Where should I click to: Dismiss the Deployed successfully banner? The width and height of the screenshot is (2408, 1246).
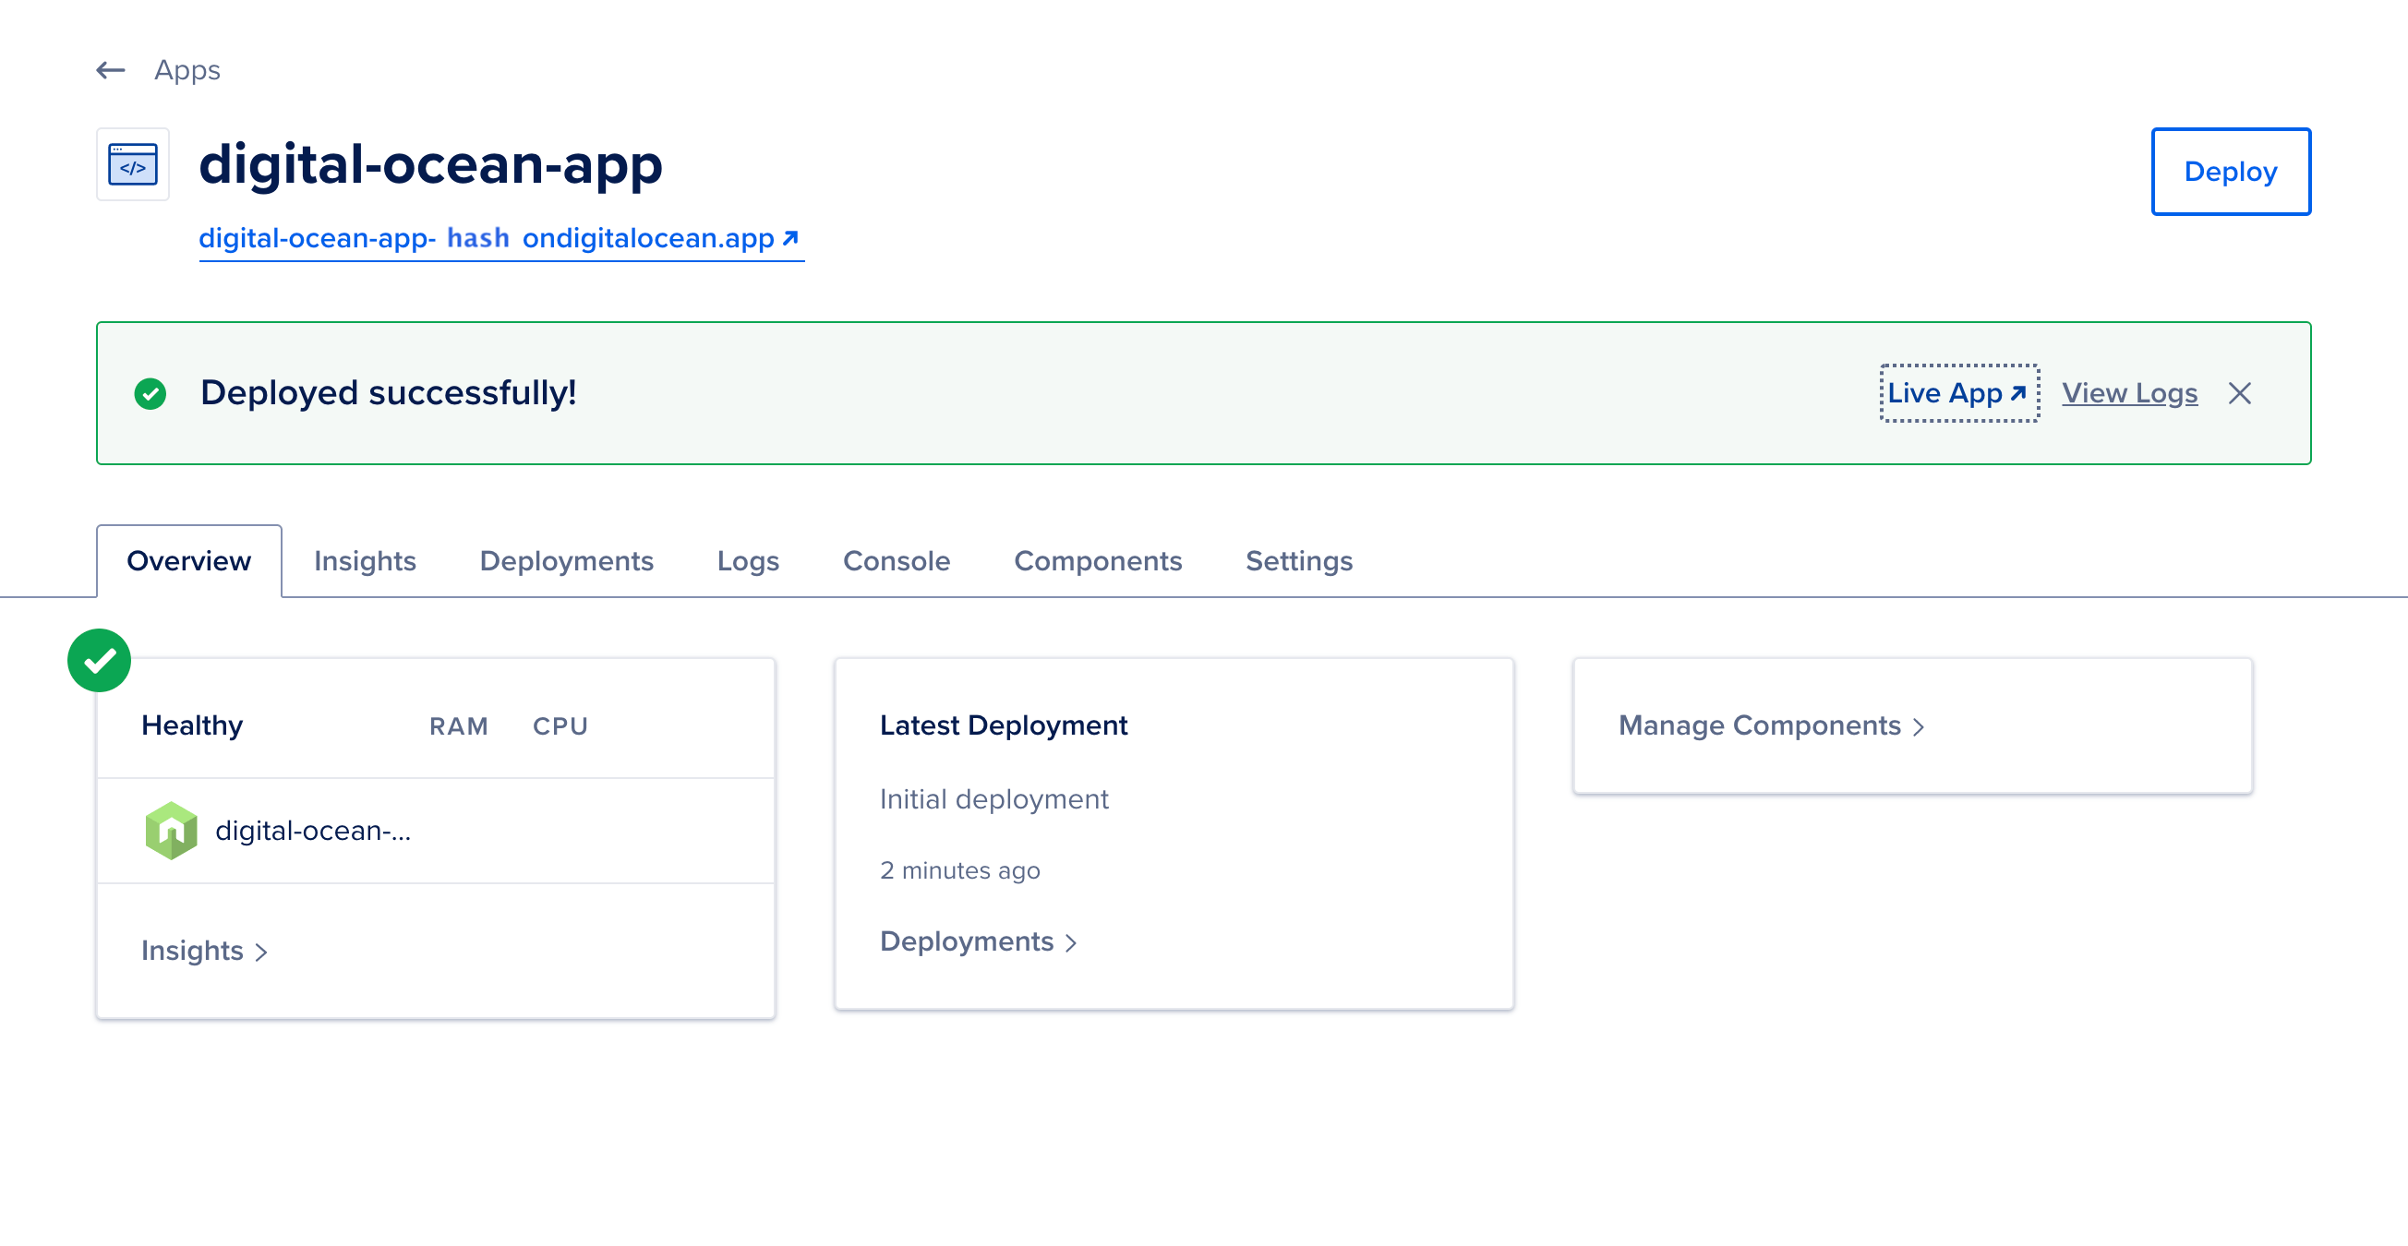(x=2241, y=392)
